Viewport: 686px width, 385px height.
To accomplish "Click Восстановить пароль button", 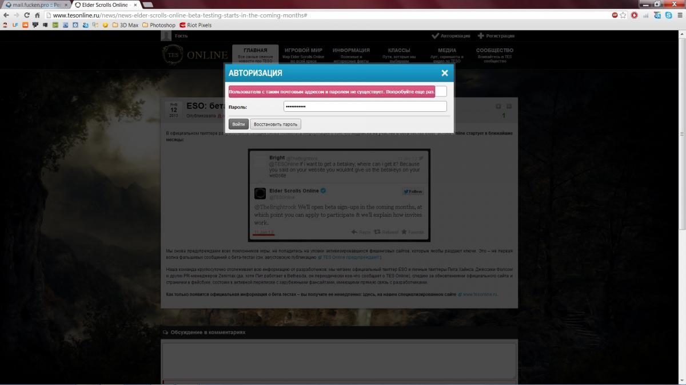I will pyautogui.click(x=275, y=124).
